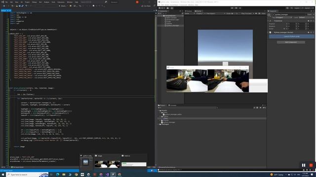The image size is (316, 177).
Task: Click the Unity Play button
Action: pyautogui.click(x=232, y=8)
